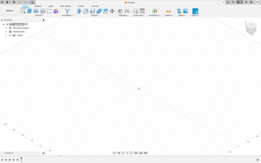Open the MODIFY menu label
The image size is (261, 163).
pos(95,16)
